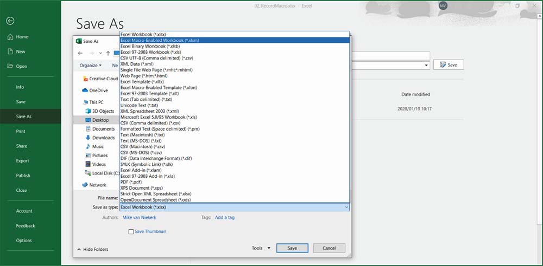Open the Print page in the sidebar

point(21,131)
